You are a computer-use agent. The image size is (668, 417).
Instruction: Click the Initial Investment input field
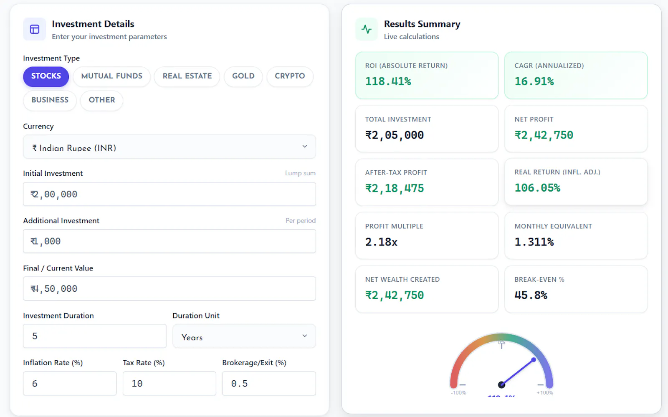[x=170, y=194]
